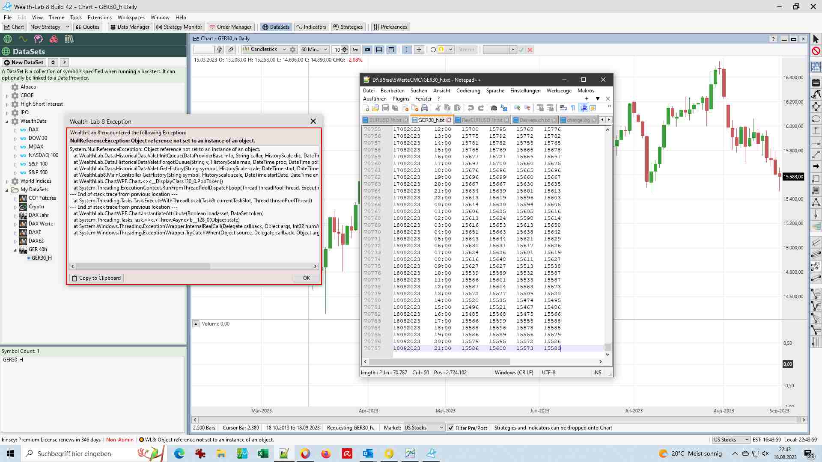
Task: Click the Notepad++ save file icon
Action: pos(385,108)
